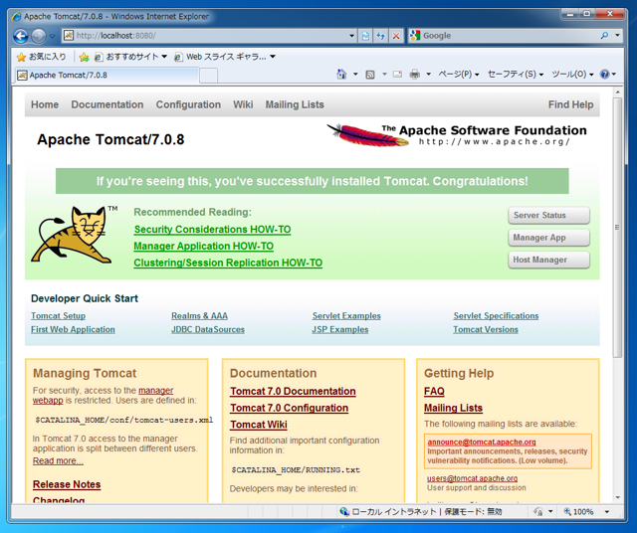Open Wiki in Tomcat nav bar
The image size is (637, 533).
243,104
